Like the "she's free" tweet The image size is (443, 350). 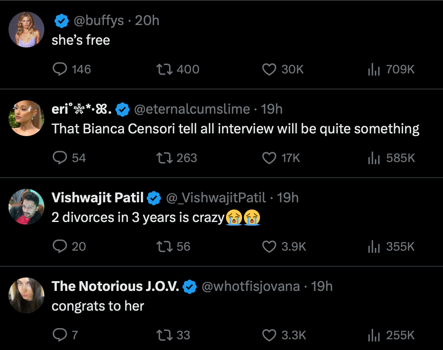point(269,69)
